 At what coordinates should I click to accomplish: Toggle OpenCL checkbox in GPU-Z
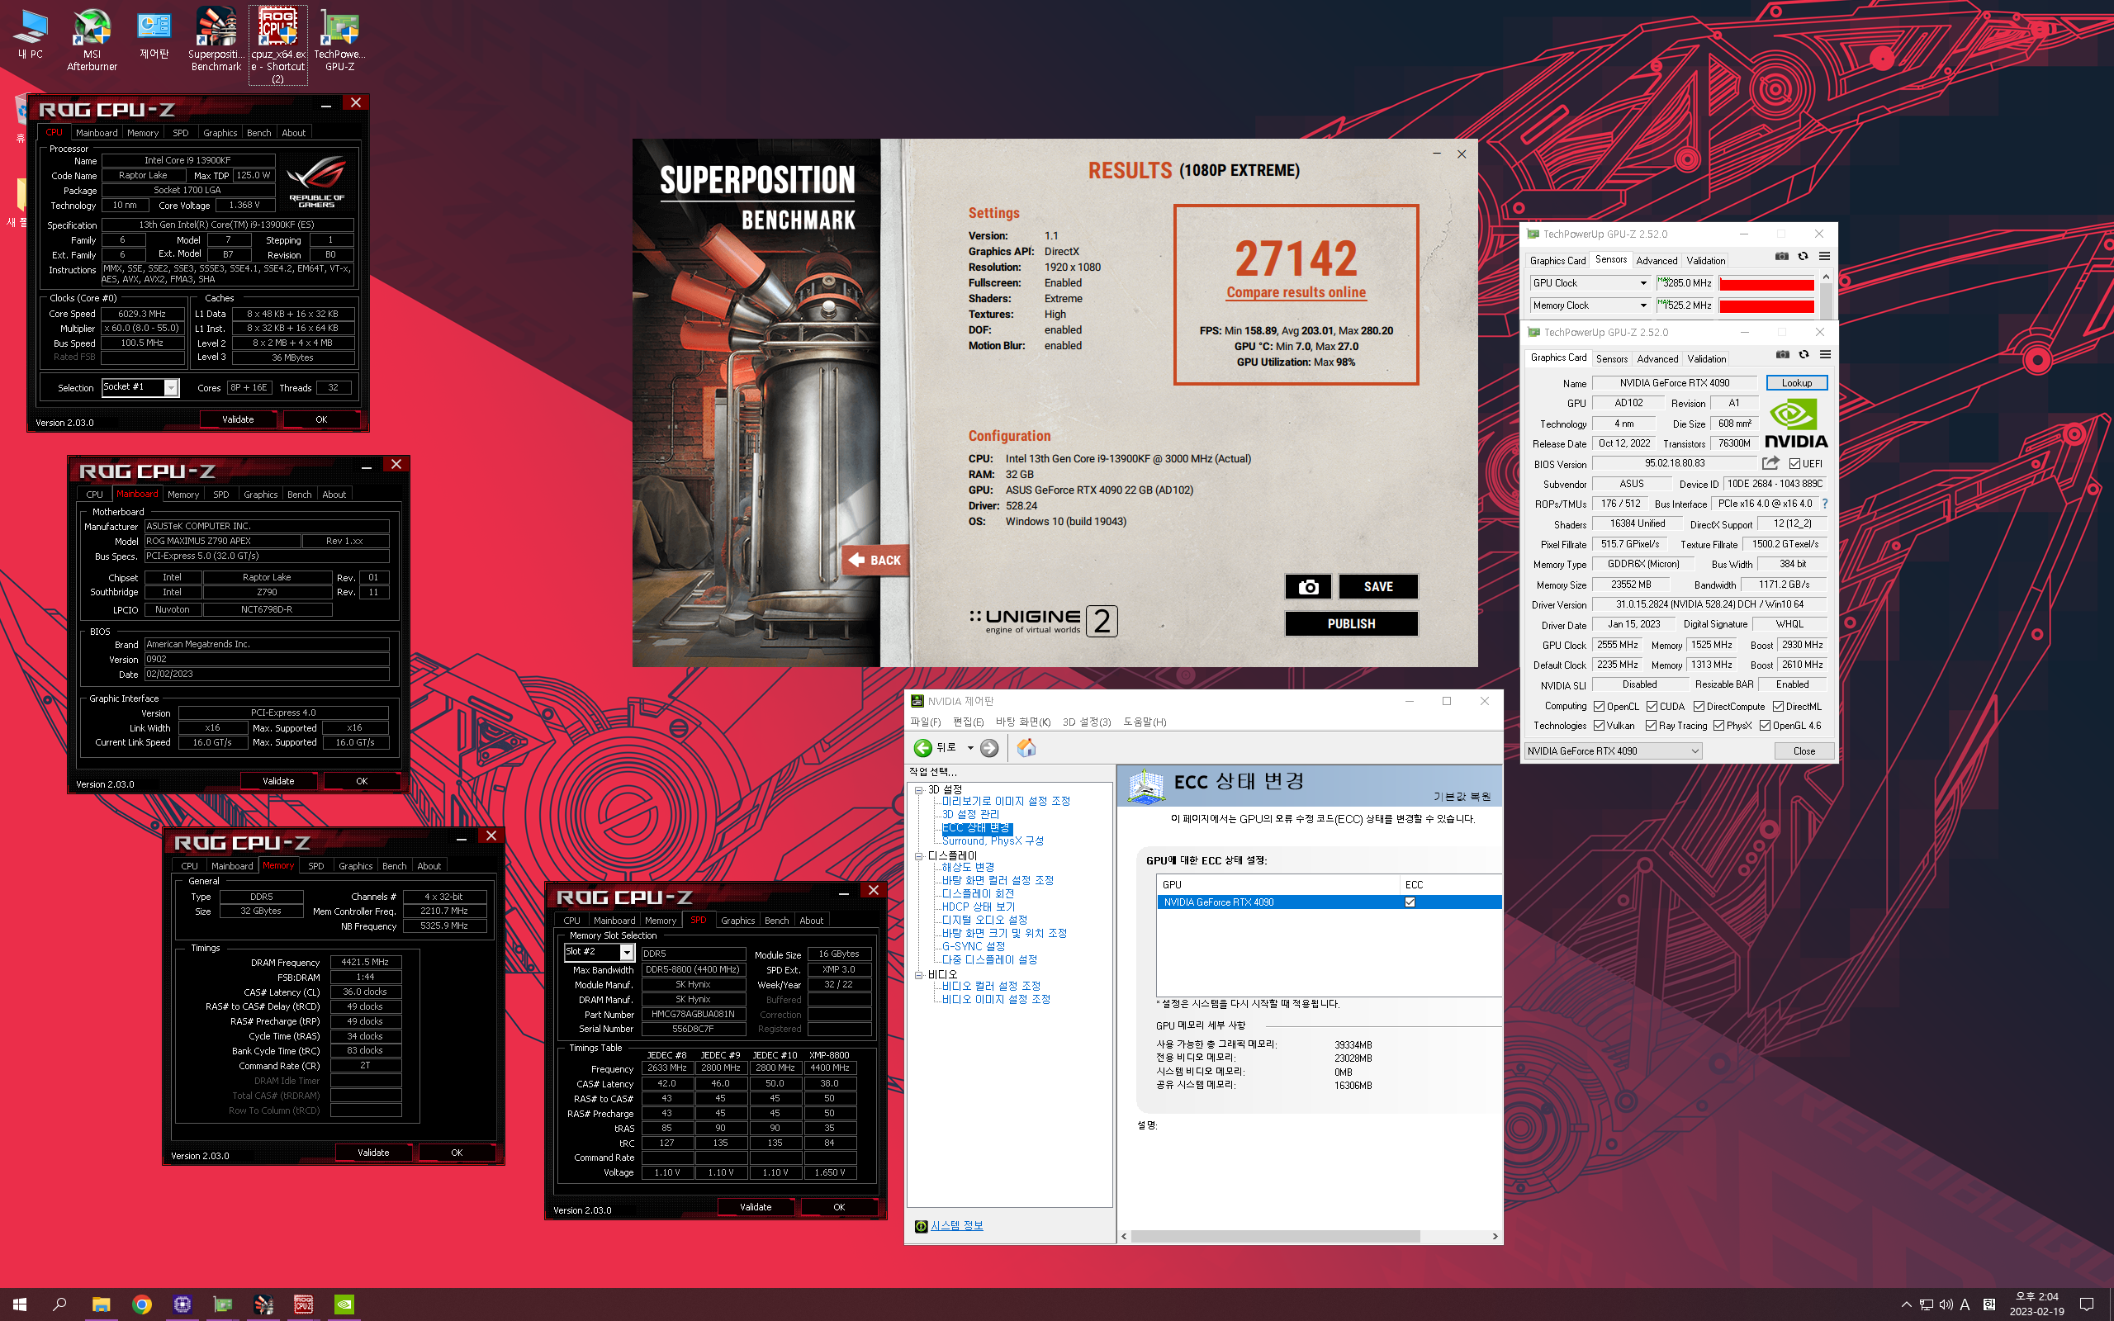(x=1599, y=707)
